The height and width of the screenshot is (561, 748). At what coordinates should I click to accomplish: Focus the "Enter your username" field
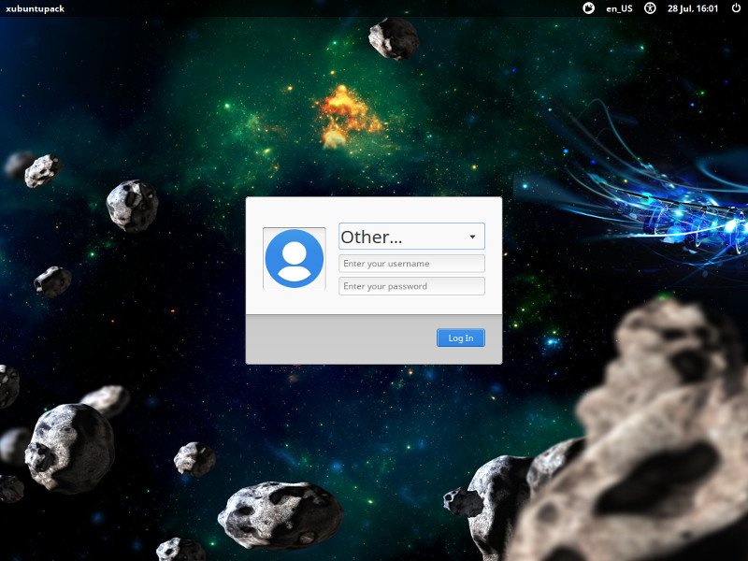coord(411,264)
